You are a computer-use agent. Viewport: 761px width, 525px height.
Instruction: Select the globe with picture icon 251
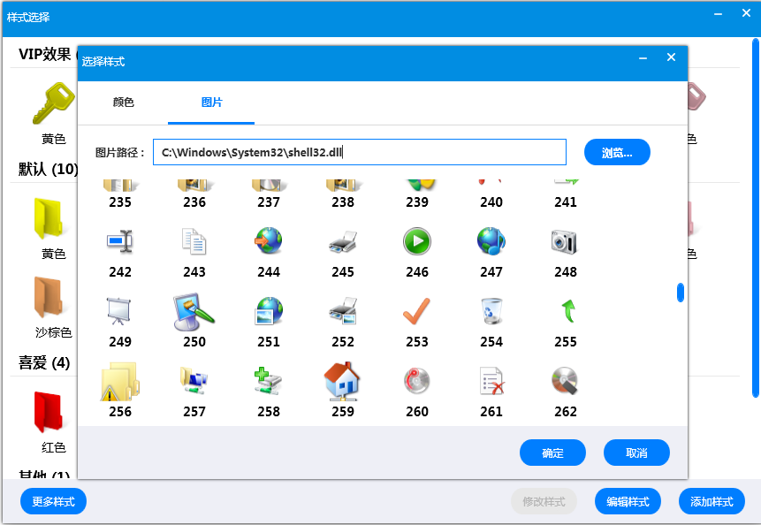click(269, 311)
